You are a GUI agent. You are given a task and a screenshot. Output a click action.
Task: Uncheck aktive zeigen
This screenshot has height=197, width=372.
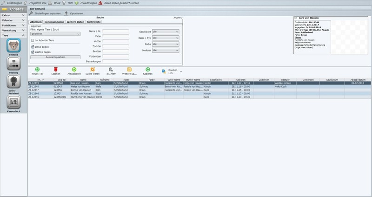(33, 47)
